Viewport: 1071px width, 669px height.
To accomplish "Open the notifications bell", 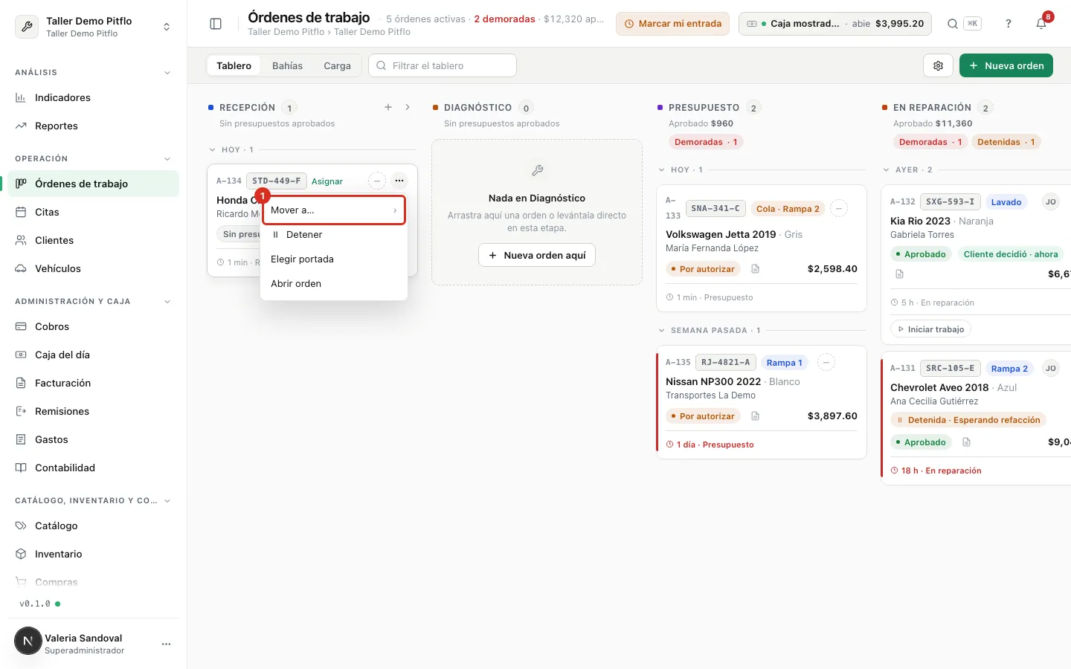I will tap(1041, 24).
